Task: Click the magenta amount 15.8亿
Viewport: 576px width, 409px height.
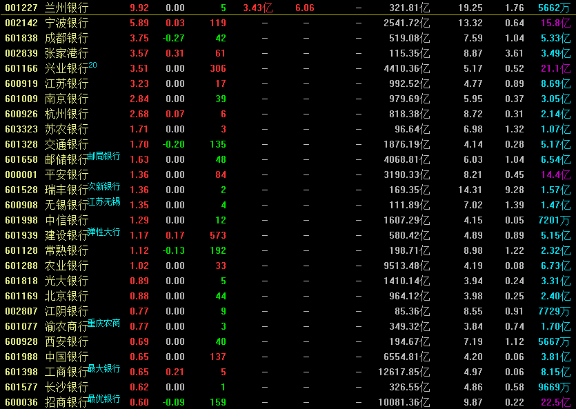Action: pyautogui.click(x=556, y=23)
